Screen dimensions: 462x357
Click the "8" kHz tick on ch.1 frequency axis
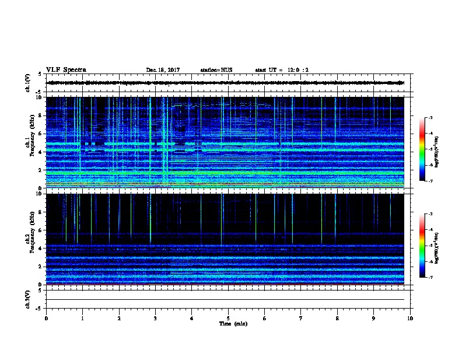pyautogui.click(x=40, y=116)
